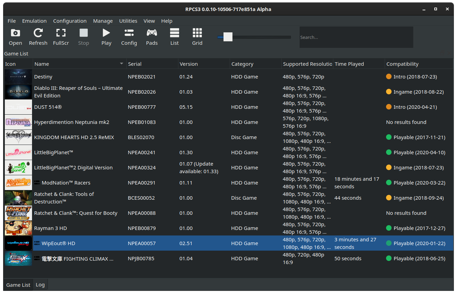
Task: Open Config settings from toolbar
Action: coord(129,37)
